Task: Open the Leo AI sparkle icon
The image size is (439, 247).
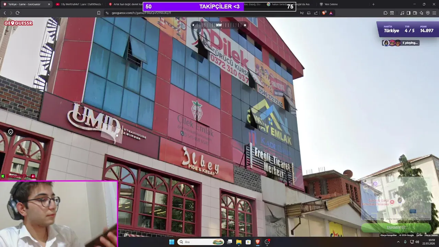Action: (x=422, y=13)
